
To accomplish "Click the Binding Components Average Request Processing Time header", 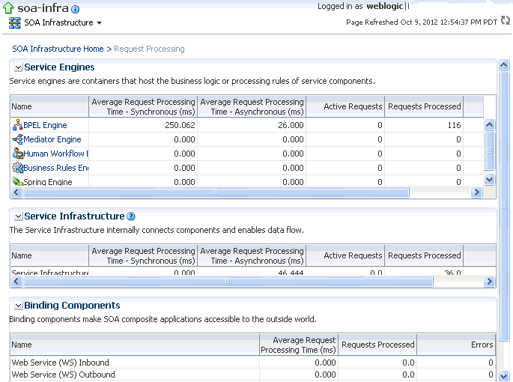I will click(299, 345).
